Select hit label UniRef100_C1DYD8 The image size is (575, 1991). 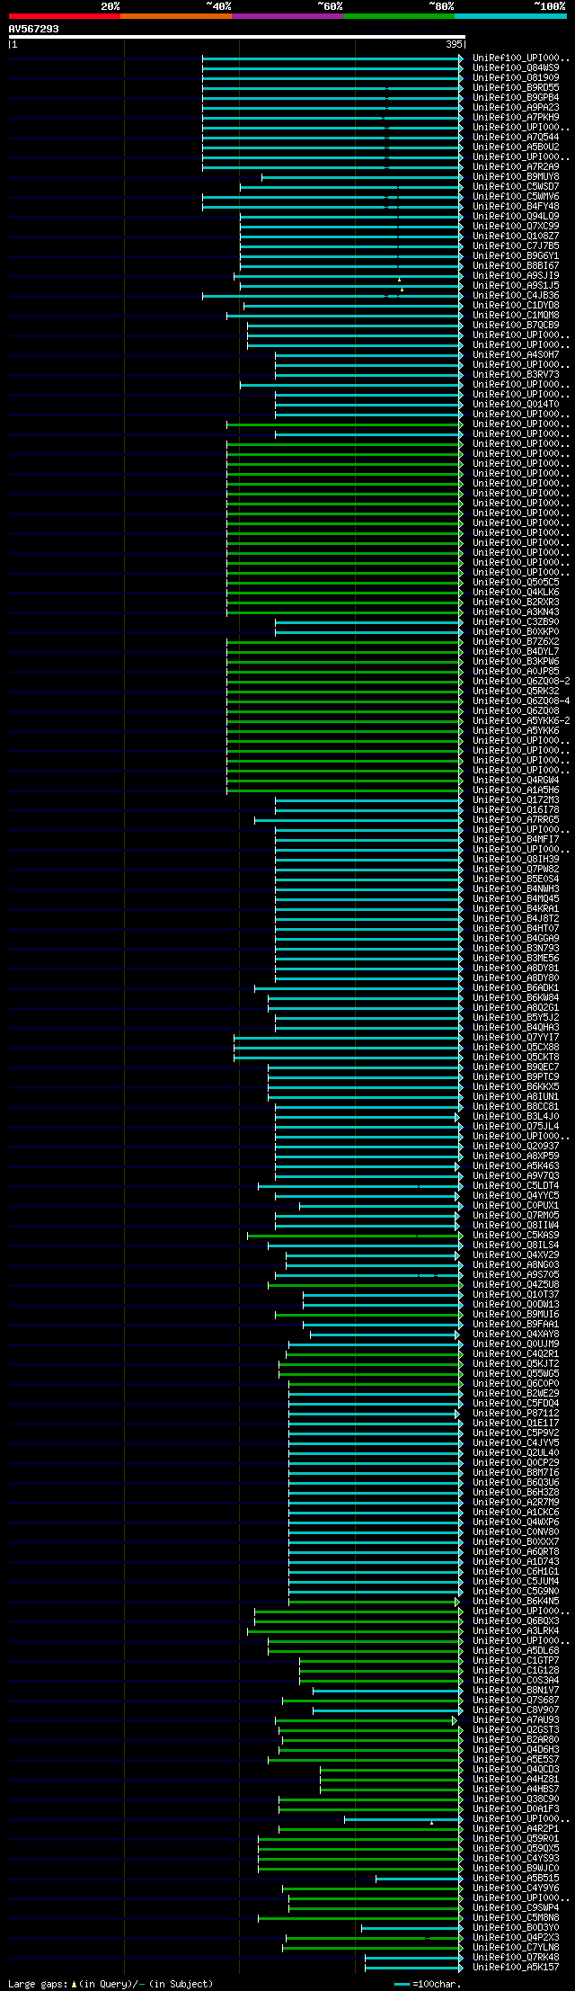(516, 305)
